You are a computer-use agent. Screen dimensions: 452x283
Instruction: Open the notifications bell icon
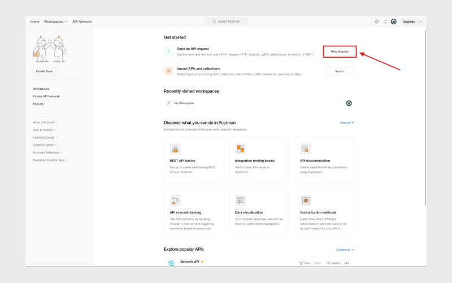[385, 22]
